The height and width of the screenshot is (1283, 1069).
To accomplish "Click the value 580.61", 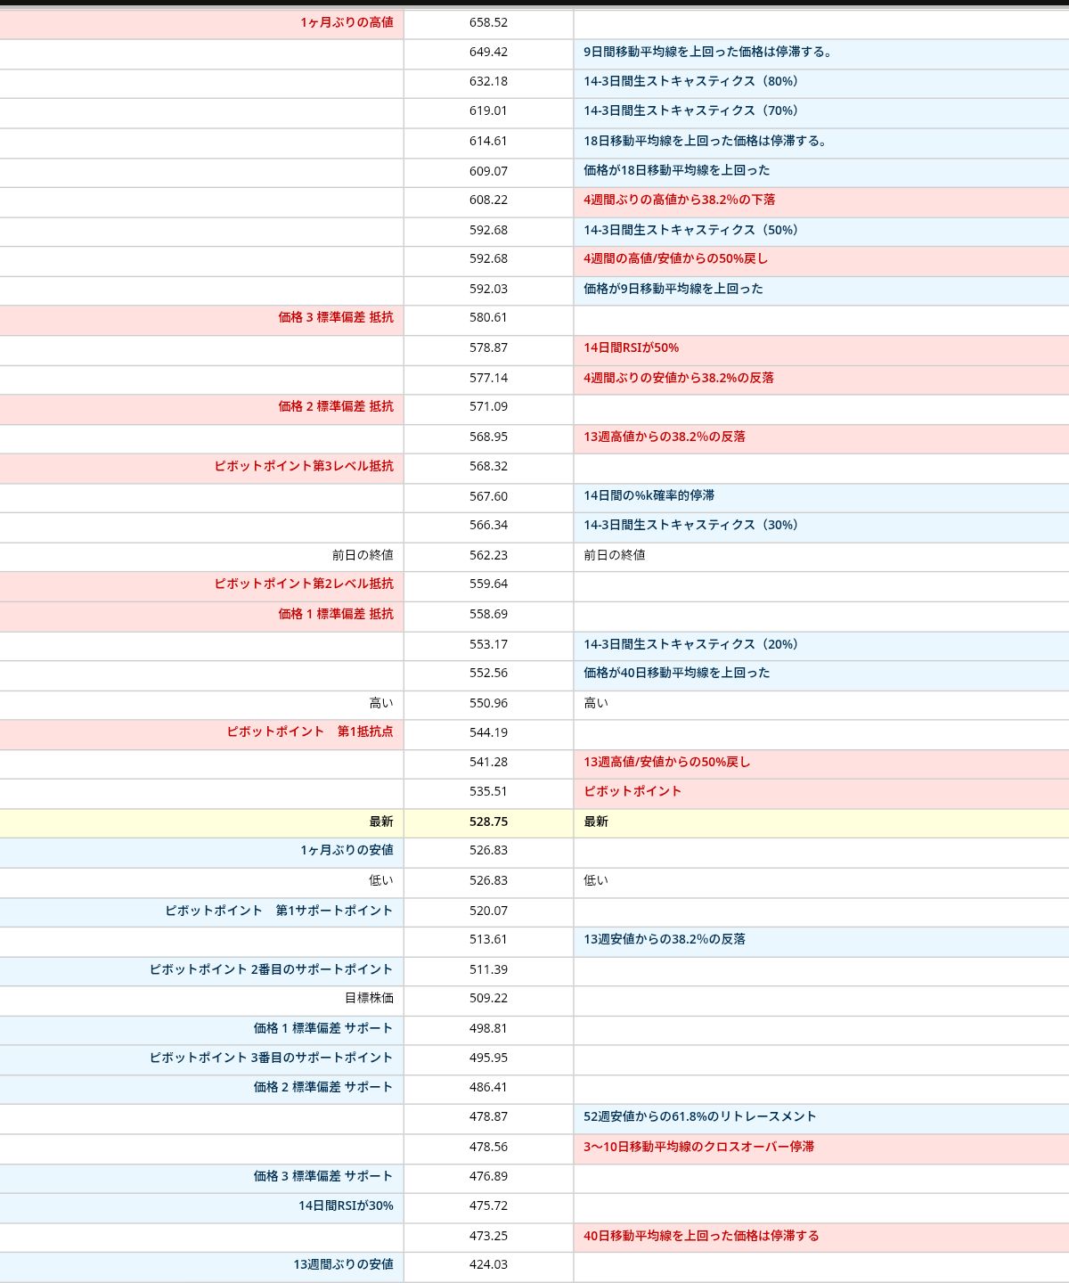I will click(x=488, y=317).
